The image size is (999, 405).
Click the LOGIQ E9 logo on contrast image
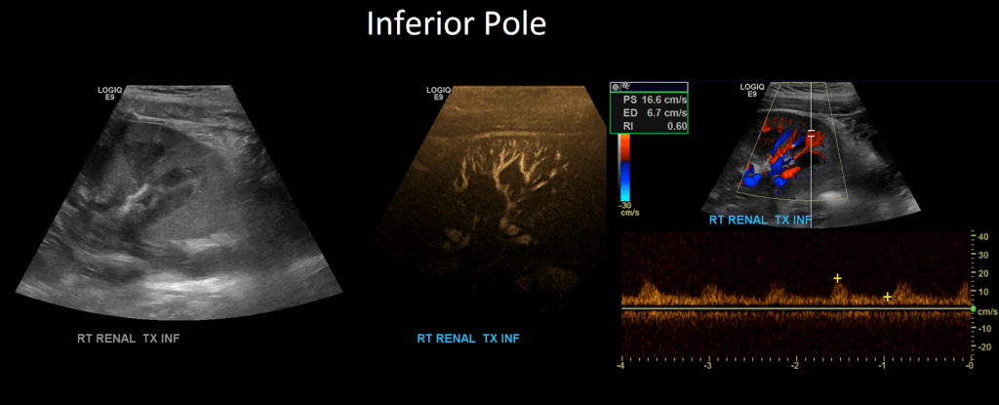tap(438, 93)
